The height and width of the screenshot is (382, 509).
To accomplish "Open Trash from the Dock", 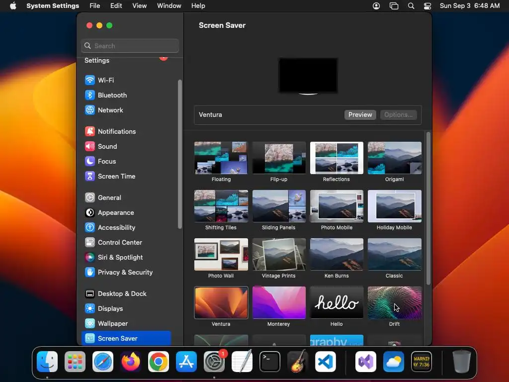I will [x=462, y=362].
